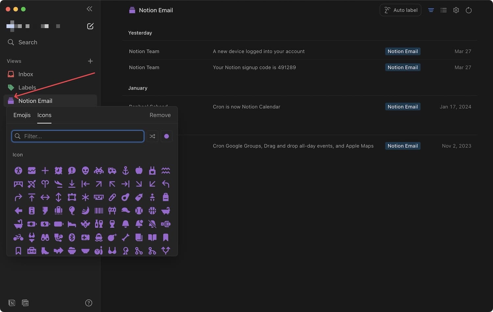Click the account name in sidebar

[33, 26]
